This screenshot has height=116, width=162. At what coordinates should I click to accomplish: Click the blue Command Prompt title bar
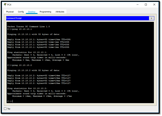coord(75,18)
